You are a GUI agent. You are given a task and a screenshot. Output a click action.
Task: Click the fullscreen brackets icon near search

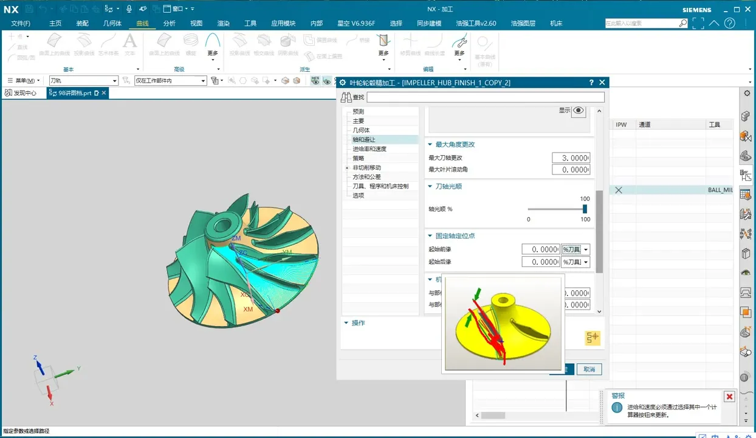[x=698, y=23]
